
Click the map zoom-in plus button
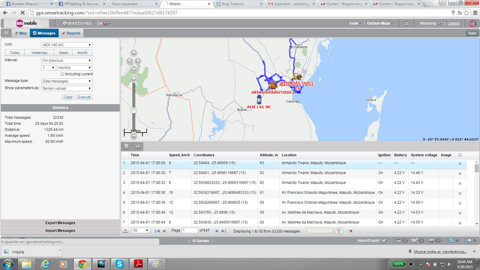pyautogui.click(x=134, y=78)
